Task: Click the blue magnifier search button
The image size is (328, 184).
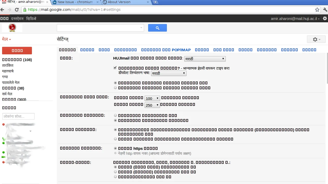Action: tap(158, 28)
